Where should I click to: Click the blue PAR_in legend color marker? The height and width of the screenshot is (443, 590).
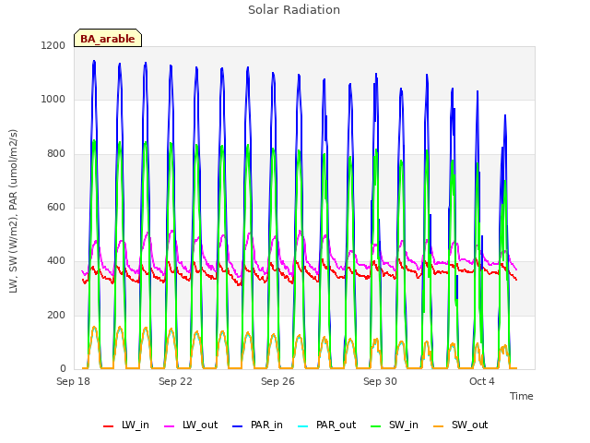[238, 426]
